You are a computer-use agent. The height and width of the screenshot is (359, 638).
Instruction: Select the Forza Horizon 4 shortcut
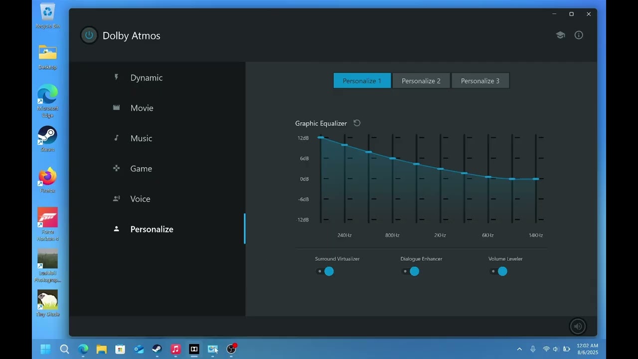coord(47,224)
